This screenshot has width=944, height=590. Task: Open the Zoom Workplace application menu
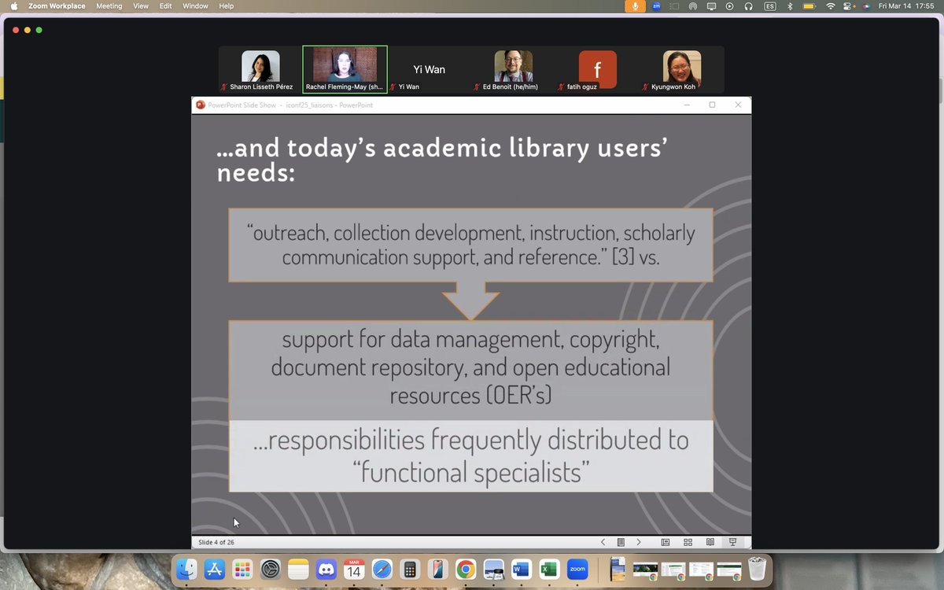pyautogui.click(x=57, y=6)
